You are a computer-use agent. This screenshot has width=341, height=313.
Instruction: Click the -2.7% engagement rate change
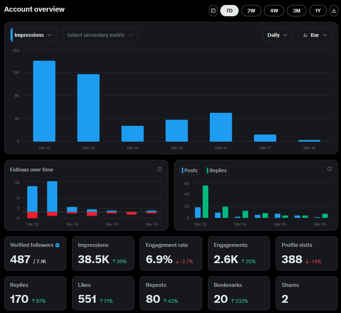[184, 261]
